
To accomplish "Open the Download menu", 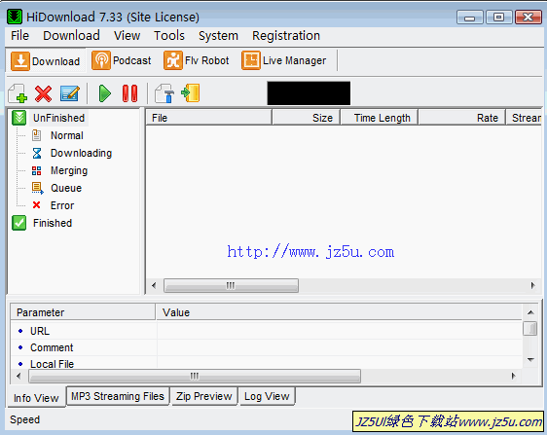I will pos(71,36).
